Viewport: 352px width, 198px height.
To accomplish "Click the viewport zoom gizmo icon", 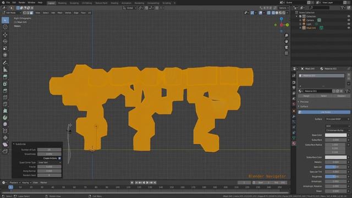I will point(287,35).
